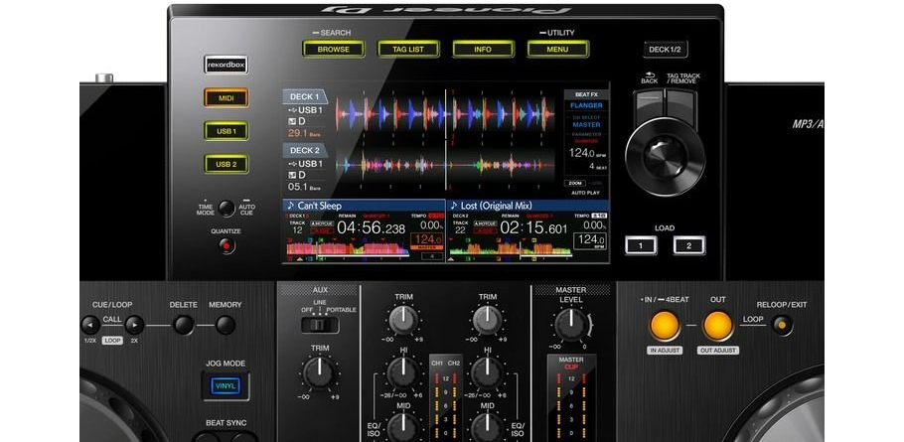This screenshot has height=442, width=904.
Task: Open the TAG LIST screen
Action: (408, 49)
